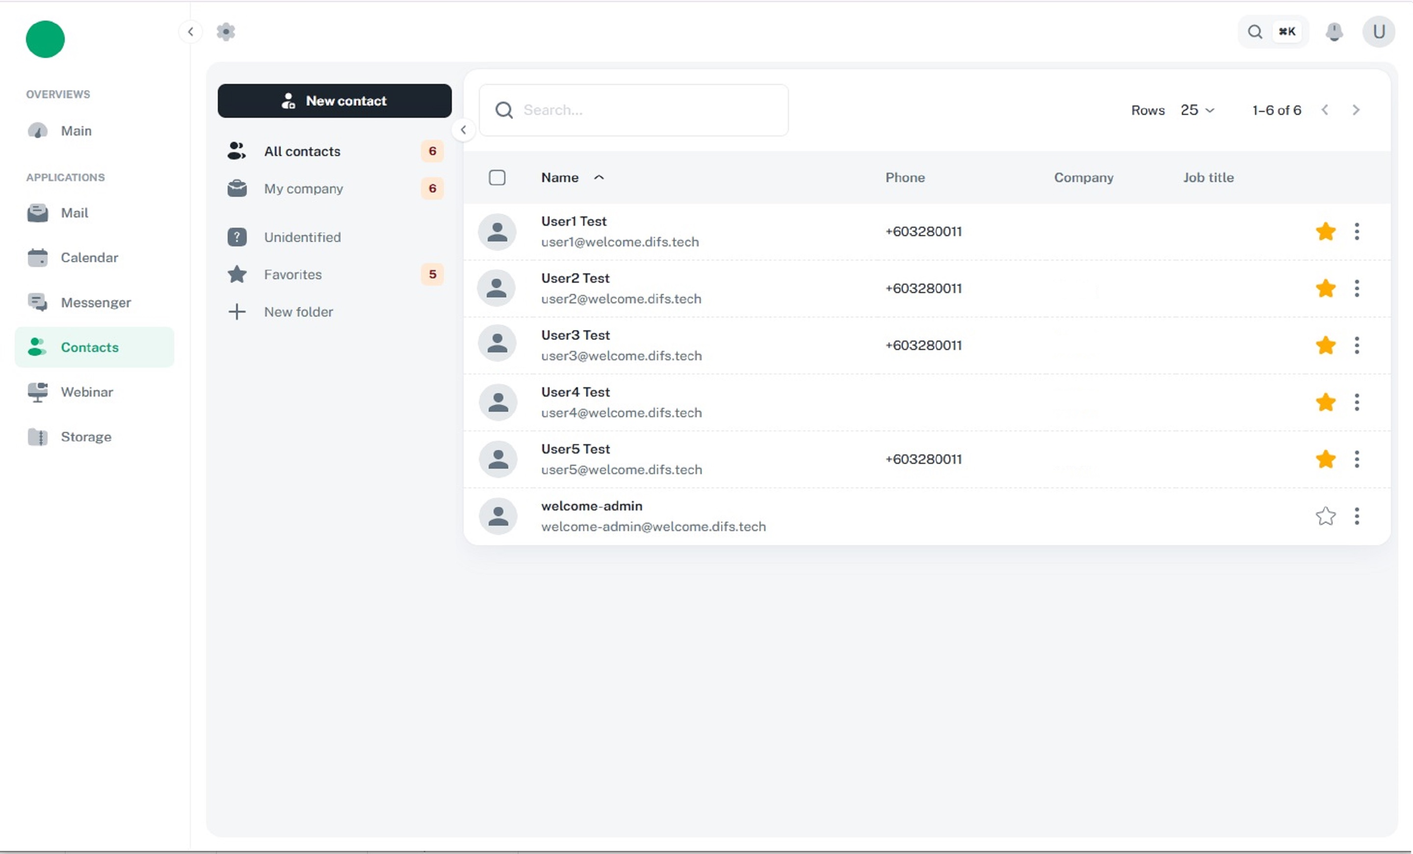The height and width of the screenshot is (854, 1413).
Task: Open Storage application
Action: [95, 436]
